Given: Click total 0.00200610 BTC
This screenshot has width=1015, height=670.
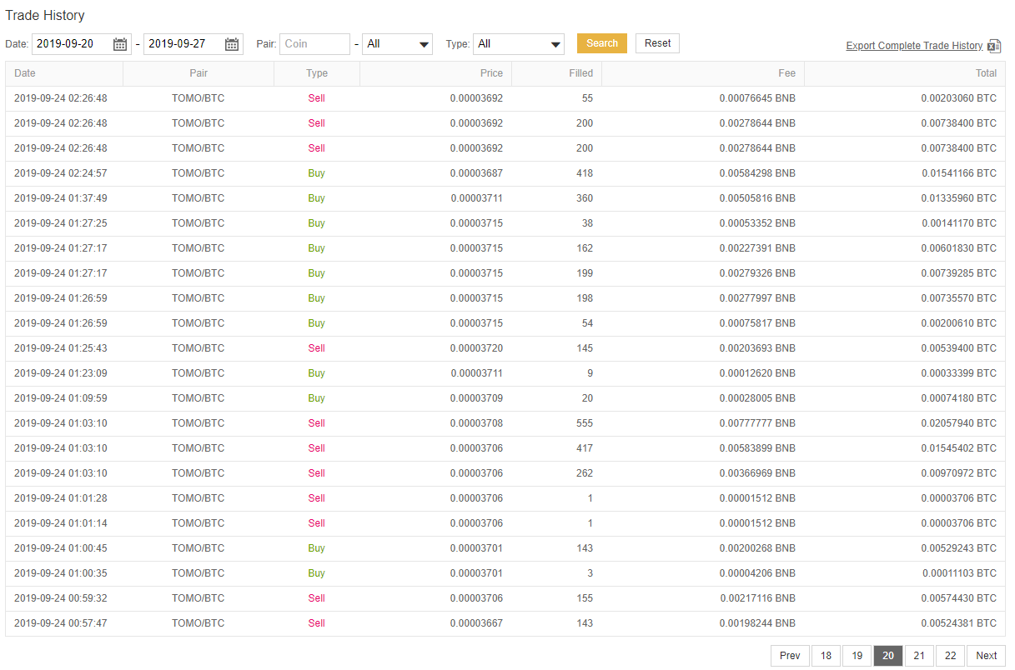Looking at the screenshot, I should click(959, 323).
